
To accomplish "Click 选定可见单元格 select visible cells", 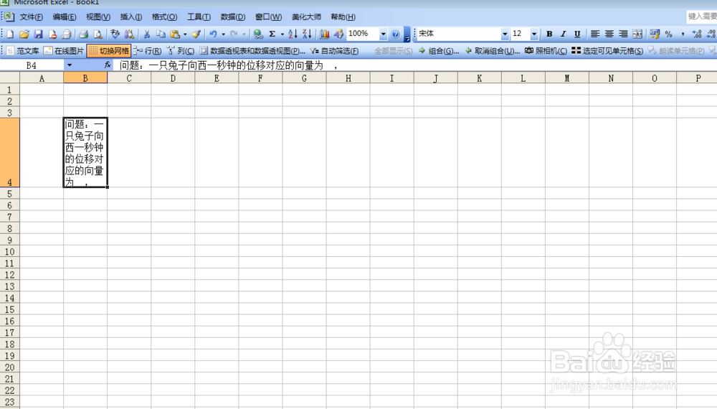I will click(x=607, y=51).
